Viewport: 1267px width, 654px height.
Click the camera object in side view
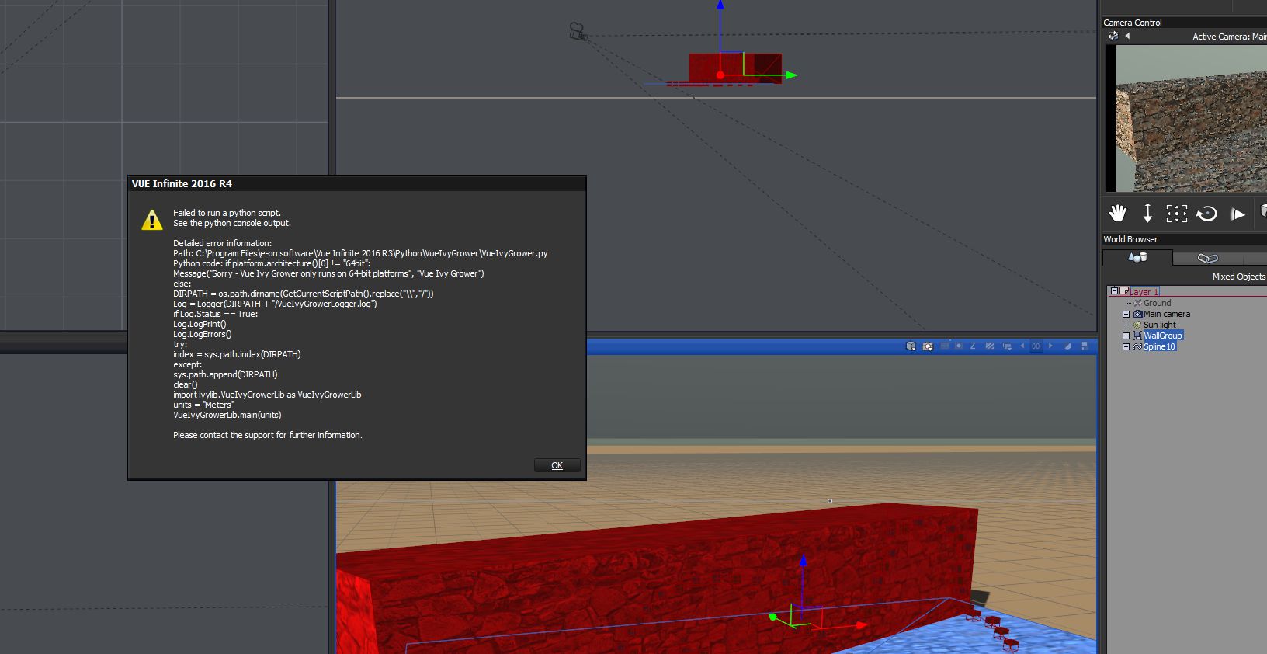coord(578,31)
